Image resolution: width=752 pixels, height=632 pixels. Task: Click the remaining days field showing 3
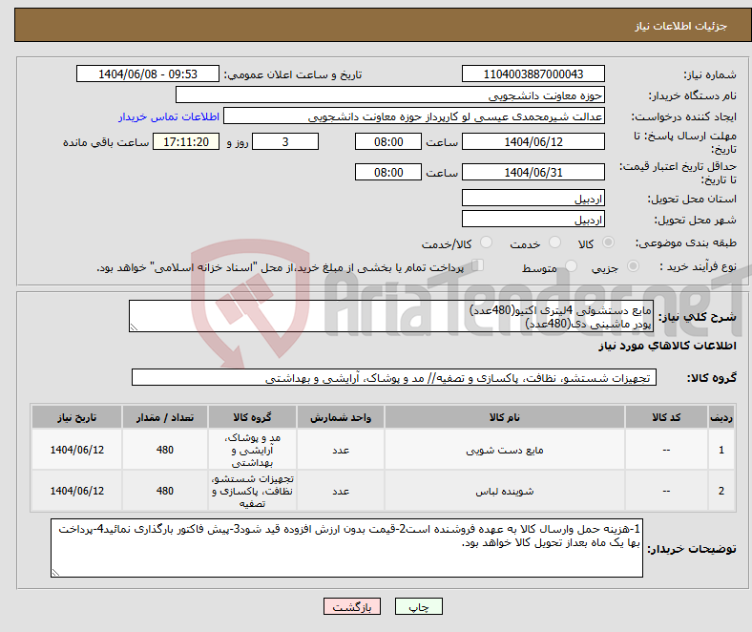click(285, 141)
